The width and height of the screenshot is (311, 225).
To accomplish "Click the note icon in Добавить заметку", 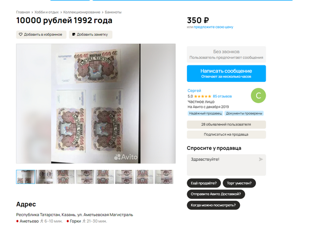I will pyautogui.click(x=74, y=34).
